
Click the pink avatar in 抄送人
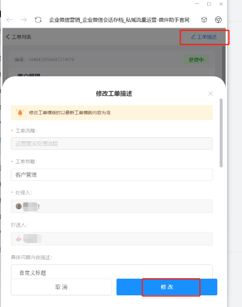point(19,238)
